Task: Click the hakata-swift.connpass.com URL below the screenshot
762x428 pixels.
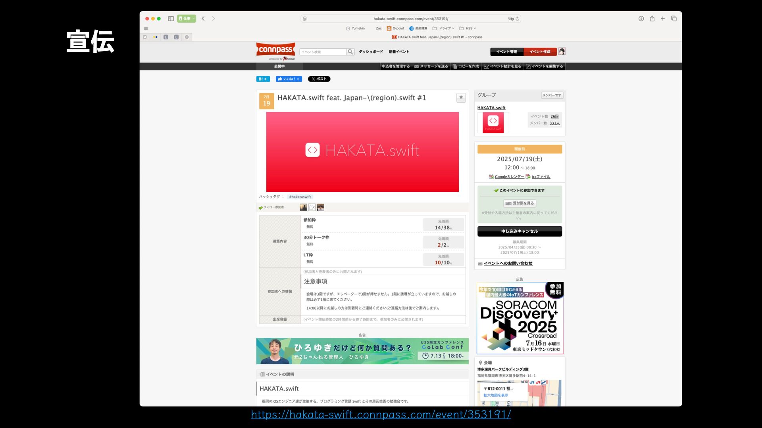Action: click(381, 415)
